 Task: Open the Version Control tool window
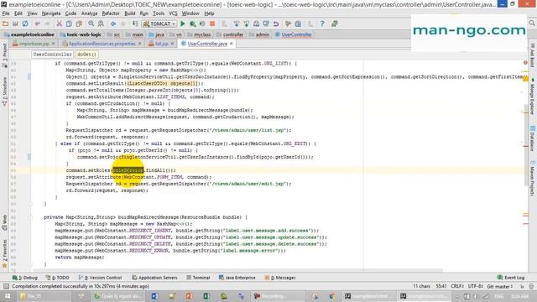[100, 278]
